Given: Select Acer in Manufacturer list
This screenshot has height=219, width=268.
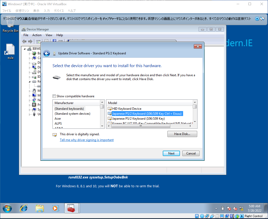Looking at the screenshot, I should click(x=58, y=119).
